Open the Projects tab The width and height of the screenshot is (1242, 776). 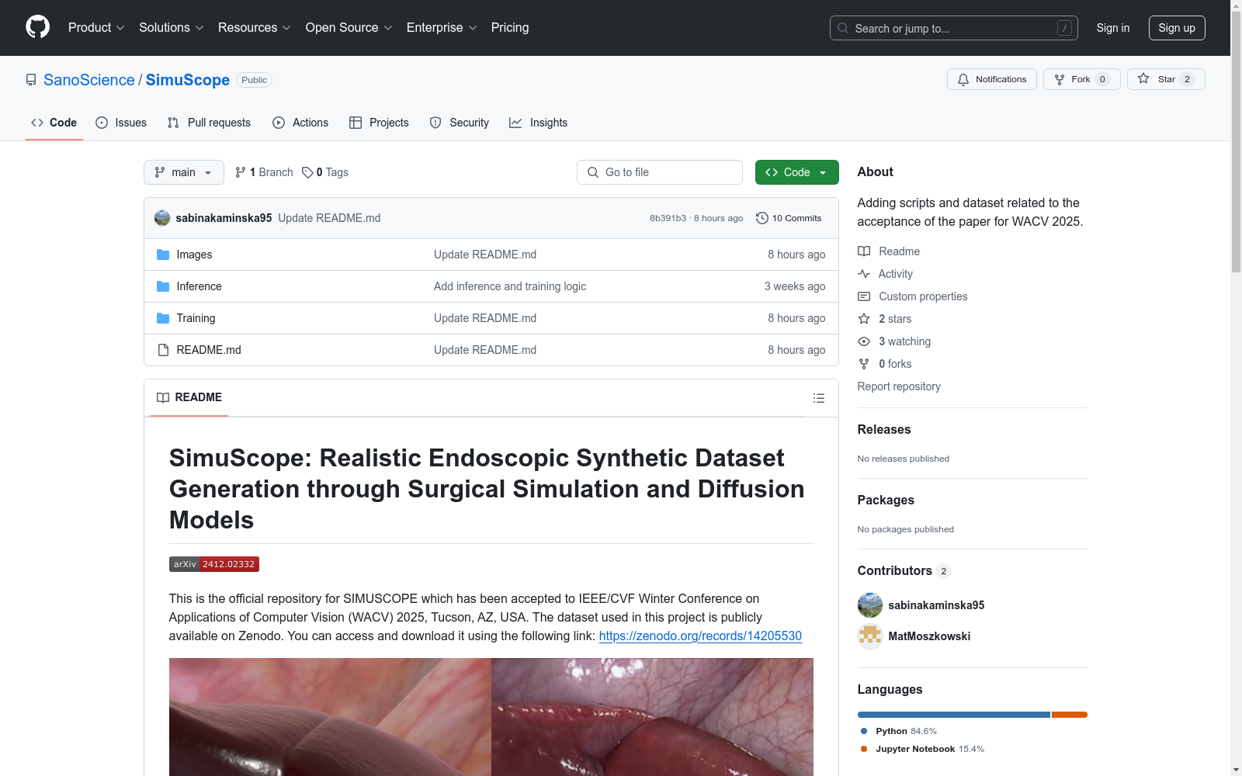click(379, 123)
